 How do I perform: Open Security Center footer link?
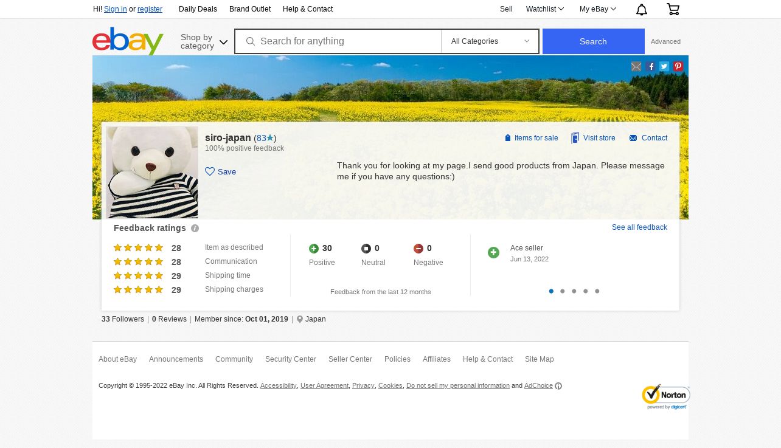tap(291, 359)
